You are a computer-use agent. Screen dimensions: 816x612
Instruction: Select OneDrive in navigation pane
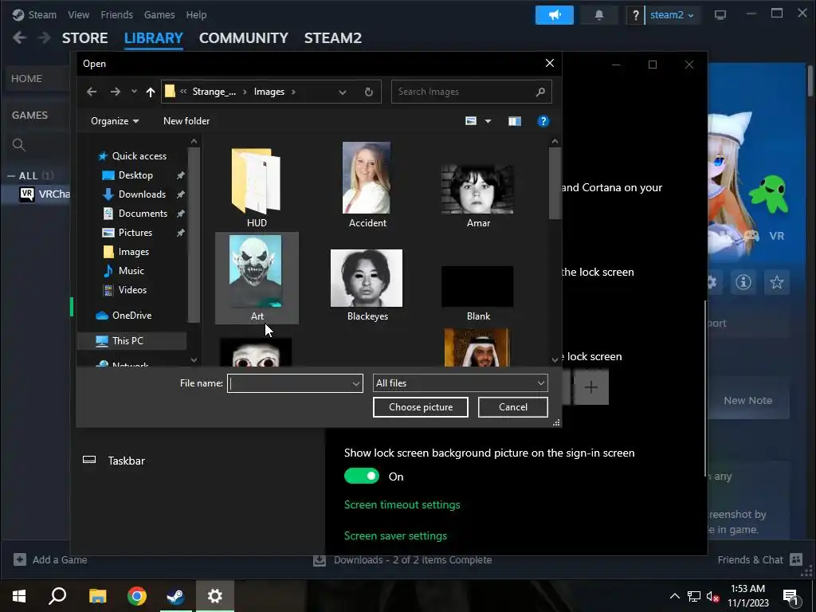pos(131,316)
